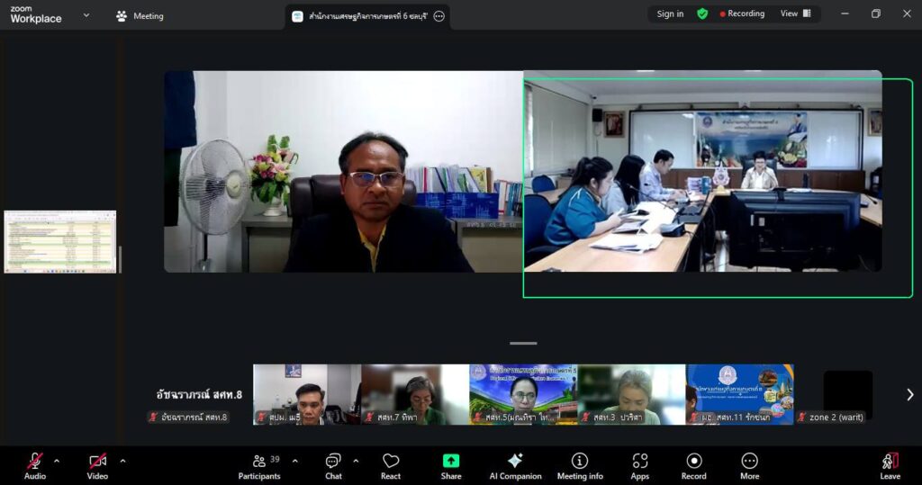
Task: Open the React emoji menu
Action: click(391, 465)
